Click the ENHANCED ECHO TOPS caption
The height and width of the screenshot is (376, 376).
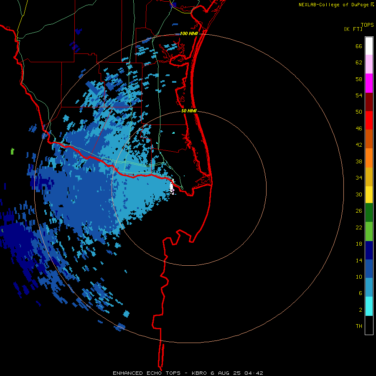[x=147, y=373]
